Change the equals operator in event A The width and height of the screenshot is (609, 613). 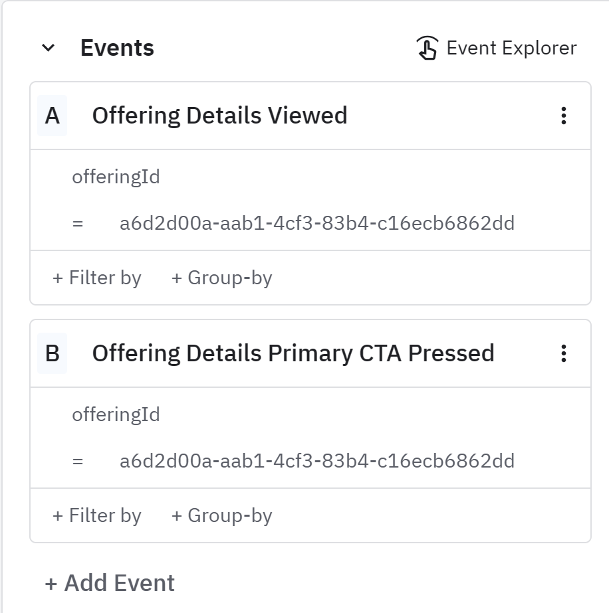[78, 223]
